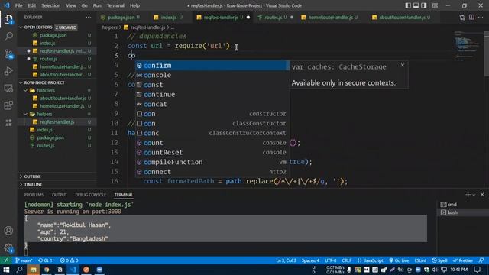Screen dimensions: 489x275
Task: Click the synchronize changes status item
Action: point(46,260)
